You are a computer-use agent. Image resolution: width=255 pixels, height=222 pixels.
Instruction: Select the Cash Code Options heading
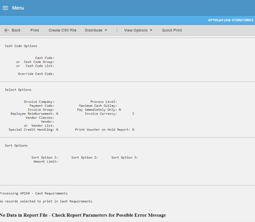21,46
